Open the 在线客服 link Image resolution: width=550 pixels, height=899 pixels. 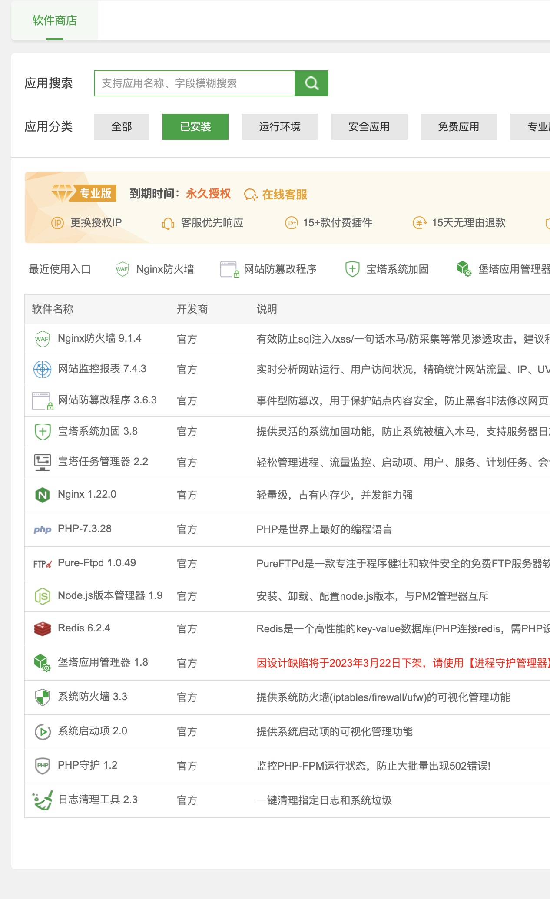285,195
